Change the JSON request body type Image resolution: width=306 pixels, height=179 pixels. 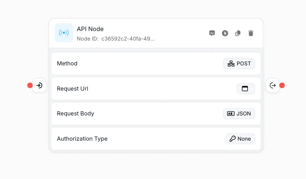239,114
